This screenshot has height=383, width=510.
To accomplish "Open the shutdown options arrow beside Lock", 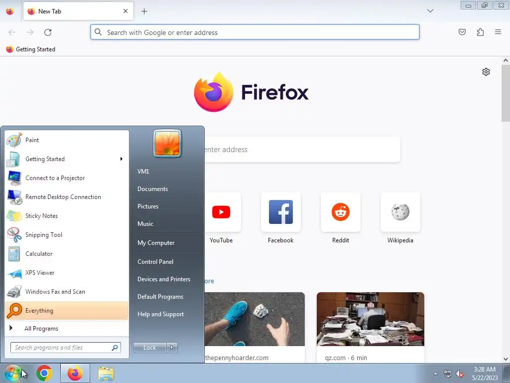I will [172, 348].
